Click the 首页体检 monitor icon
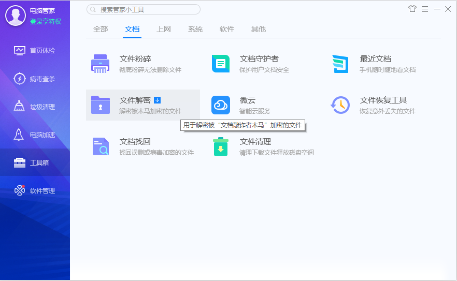Viewport: 457px width, 281px height. point(20,51)
